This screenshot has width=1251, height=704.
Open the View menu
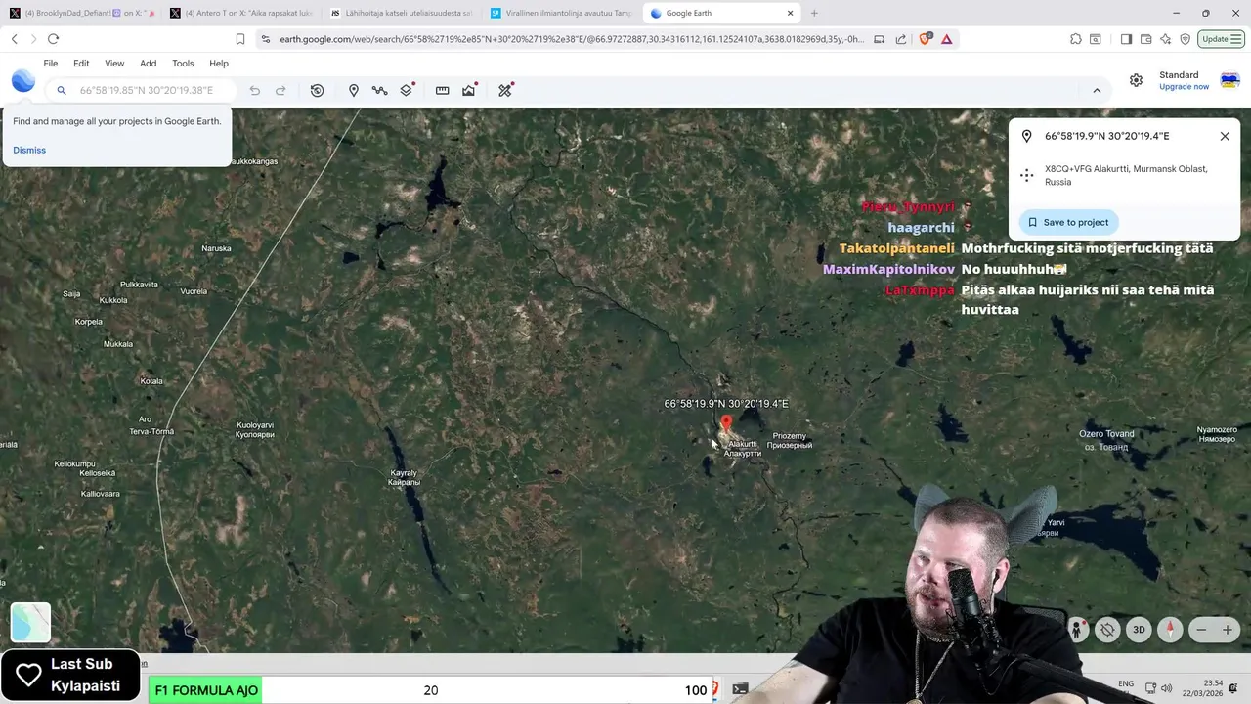pos(114,63)
